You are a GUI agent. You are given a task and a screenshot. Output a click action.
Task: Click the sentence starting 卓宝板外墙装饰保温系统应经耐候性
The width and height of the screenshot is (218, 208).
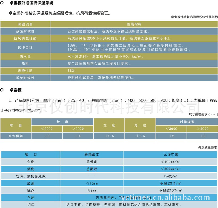[x=59, y=13]
